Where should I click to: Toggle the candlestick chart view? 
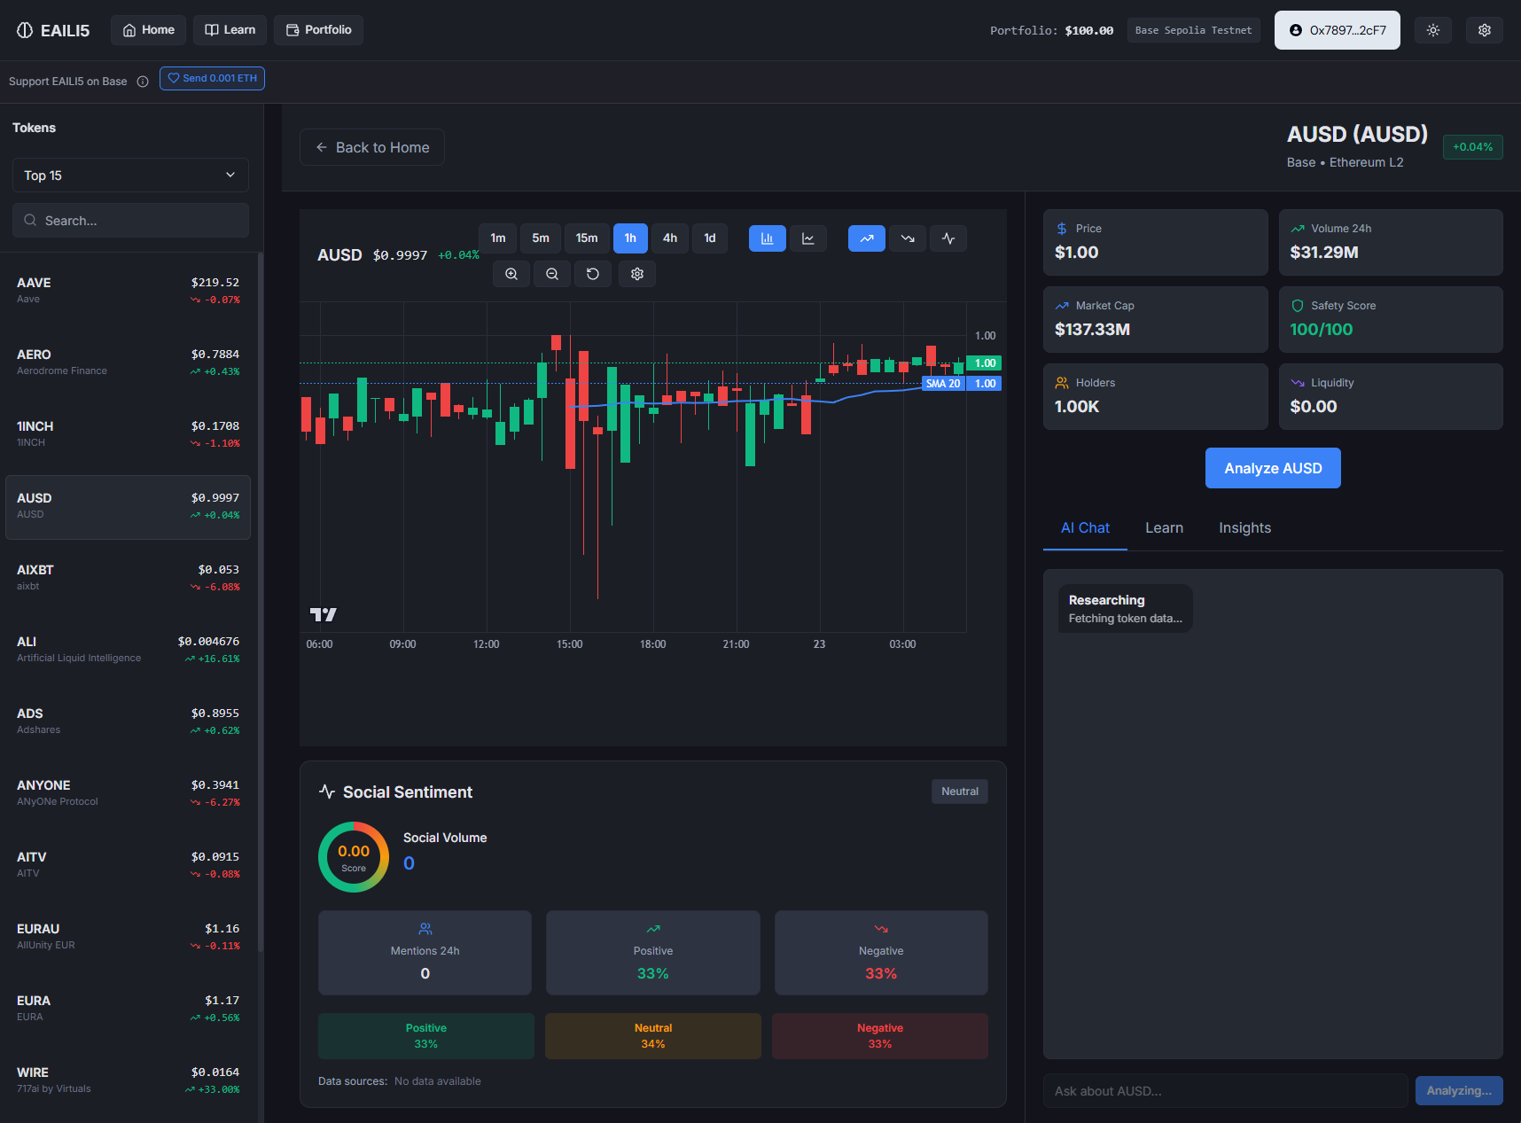(767, 238)
